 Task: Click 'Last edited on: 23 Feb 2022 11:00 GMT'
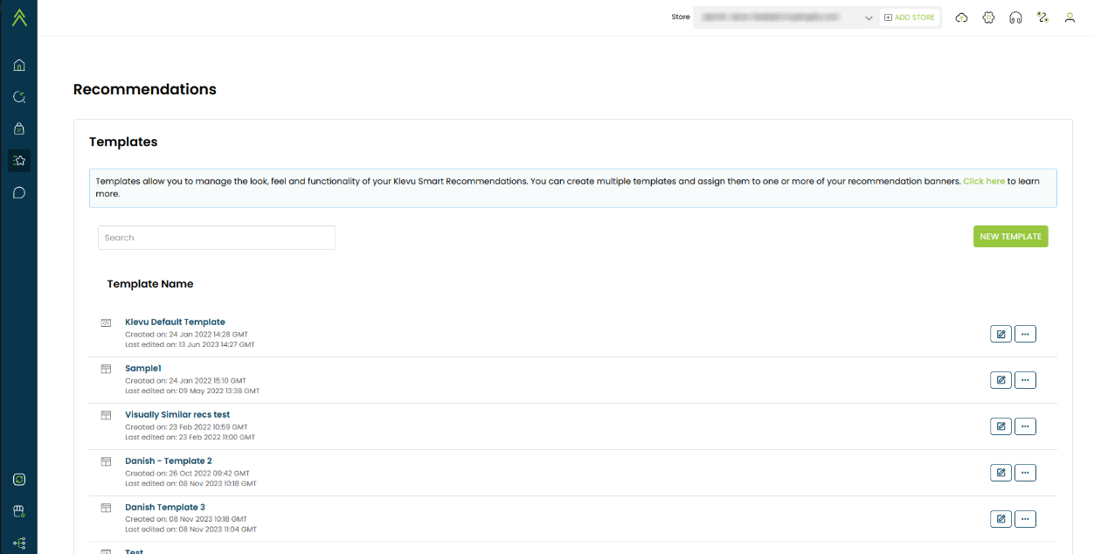[190, 437]
